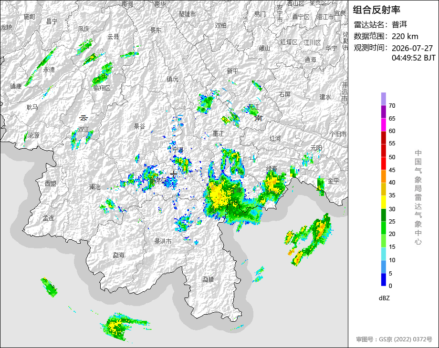Image resolution: width=439 pixels, height=348 pixels.
Task: Select the 70 dBZ purple legend swatch
Action: point(384,99)
